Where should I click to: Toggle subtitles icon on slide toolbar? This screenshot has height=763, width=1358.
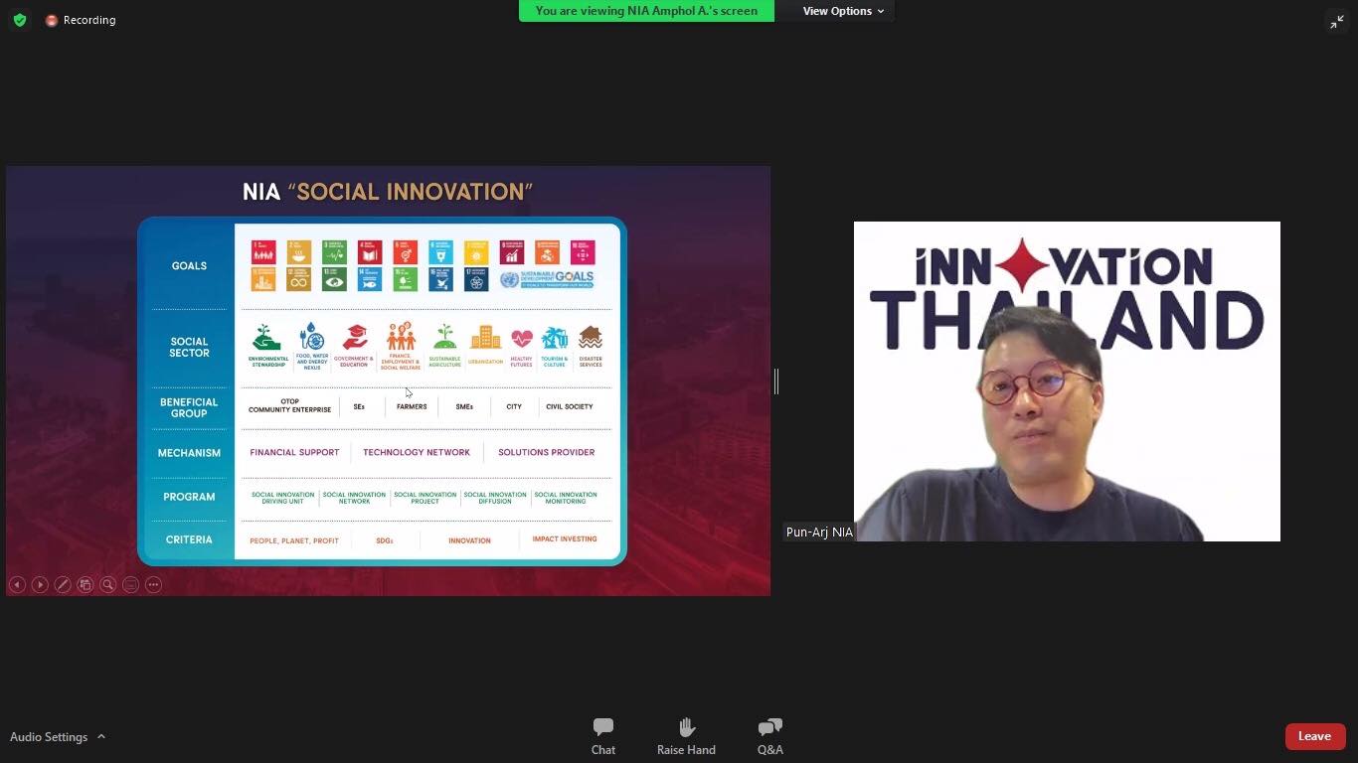(130, 585)
